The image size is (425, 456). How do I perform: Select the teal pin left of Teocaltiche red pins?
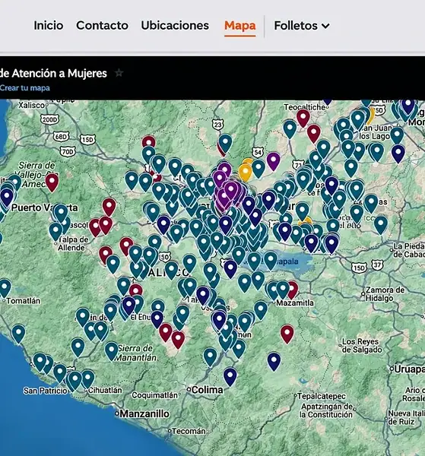(x=290, y=129)
